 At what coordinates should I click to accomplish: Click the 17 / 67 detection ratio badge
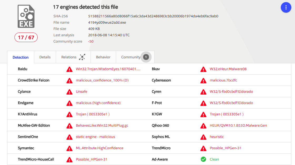pyautogui.click(x=26, y=37)
